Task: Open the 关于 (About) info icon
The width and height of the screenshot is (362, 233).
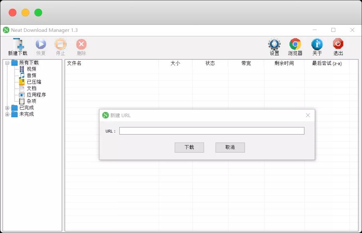Action: tap(317, 45)
